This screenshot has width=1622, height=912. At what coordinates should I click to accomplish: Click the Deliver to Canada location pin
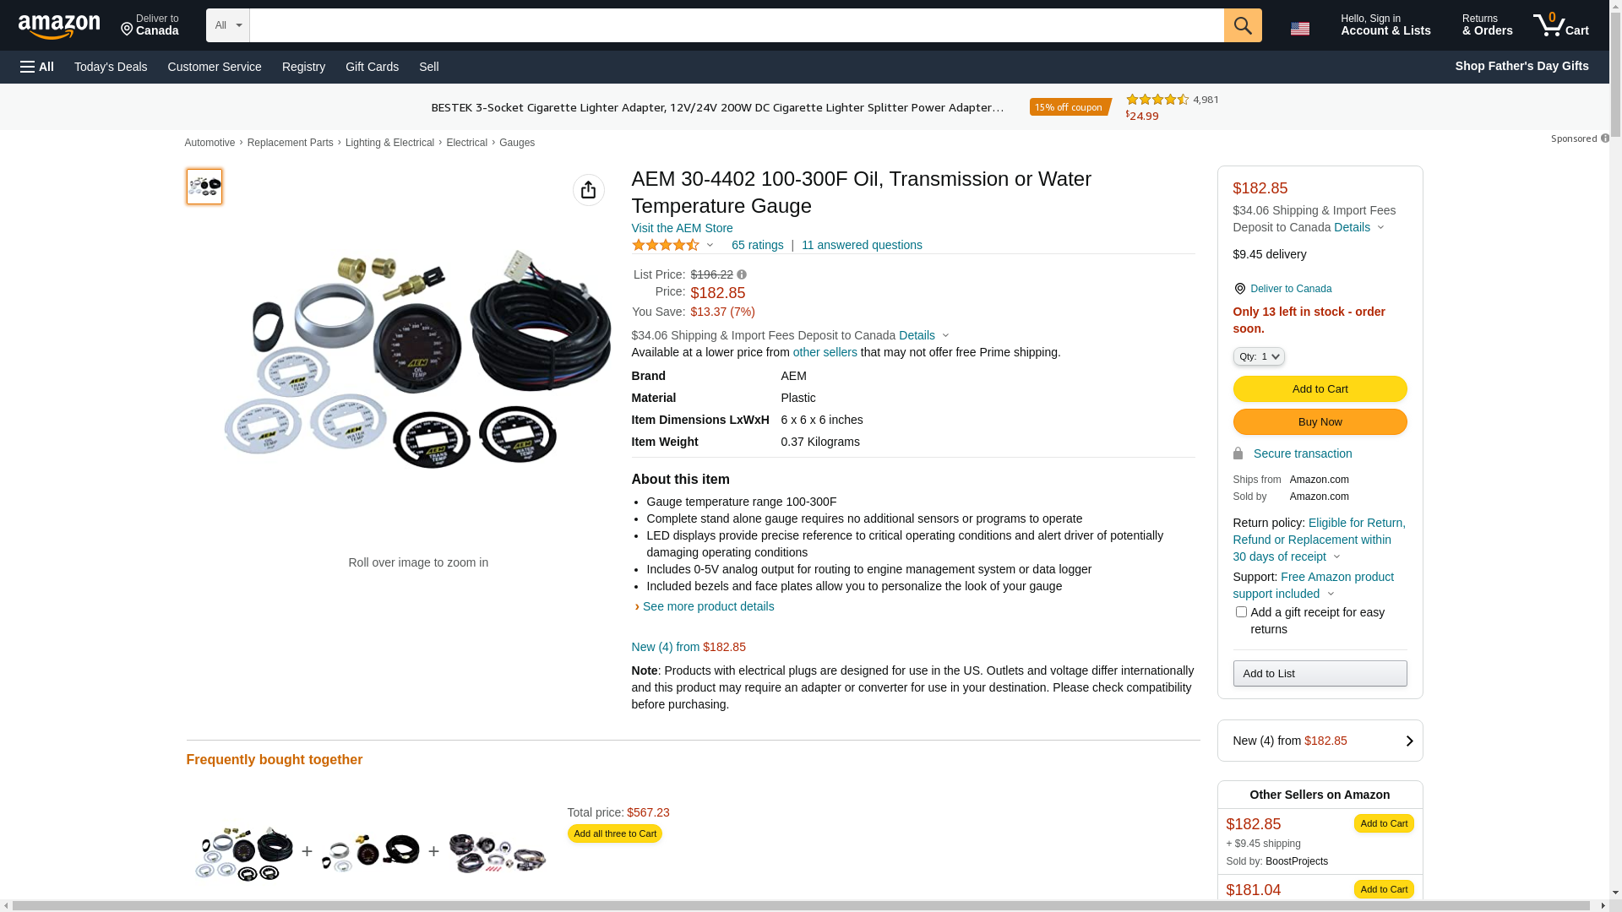(1239, 289)
